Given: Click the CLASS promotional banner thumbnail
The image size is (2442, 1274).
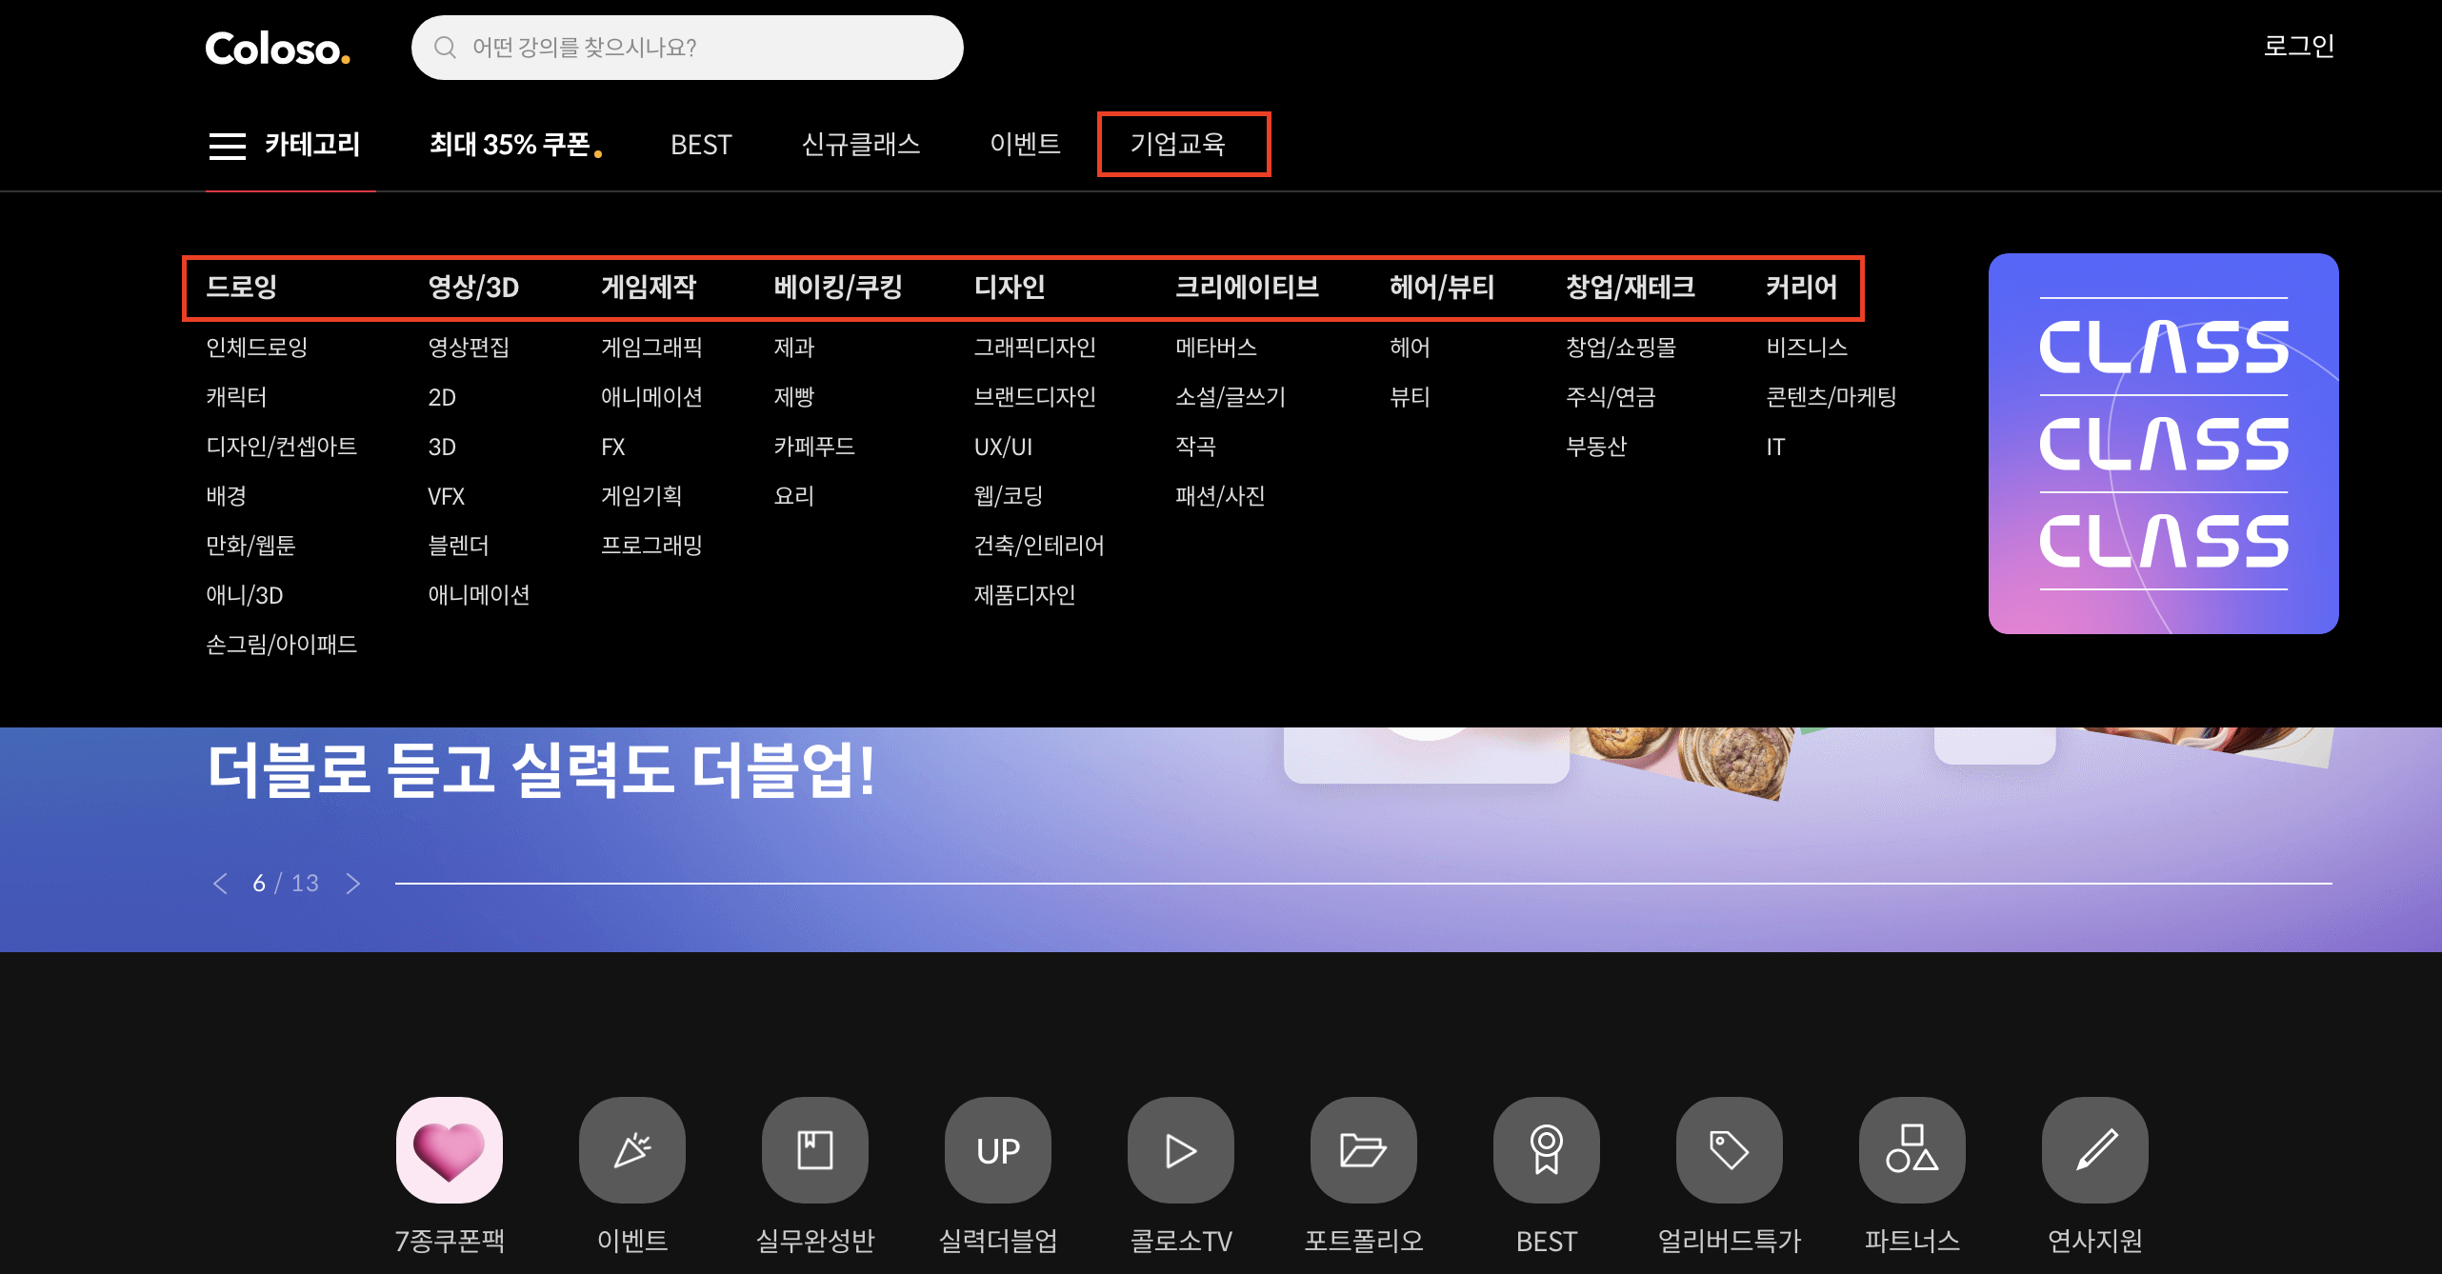Looking at the screenshot, I should pyautogui.click(x=2163, y=444).
